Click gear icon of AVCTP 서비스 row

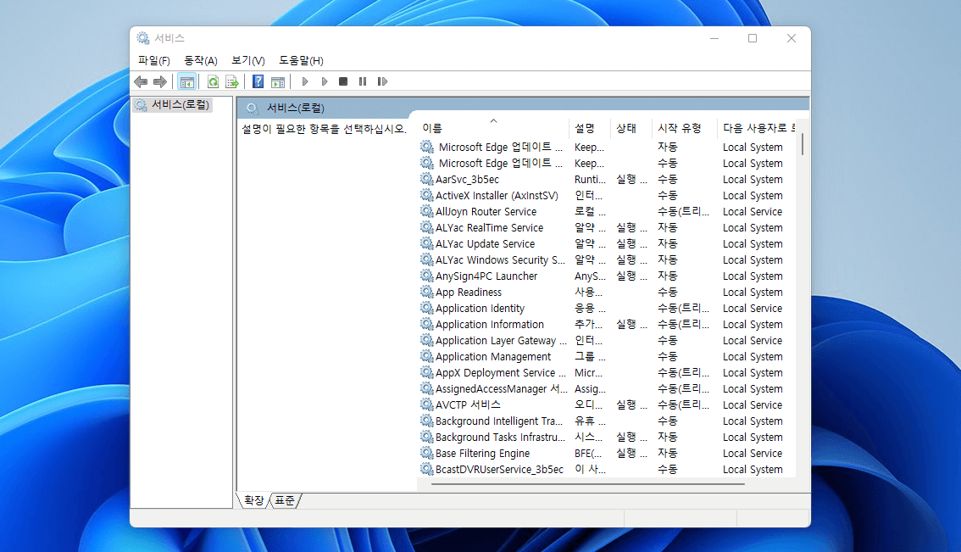(x=426, y=404)
